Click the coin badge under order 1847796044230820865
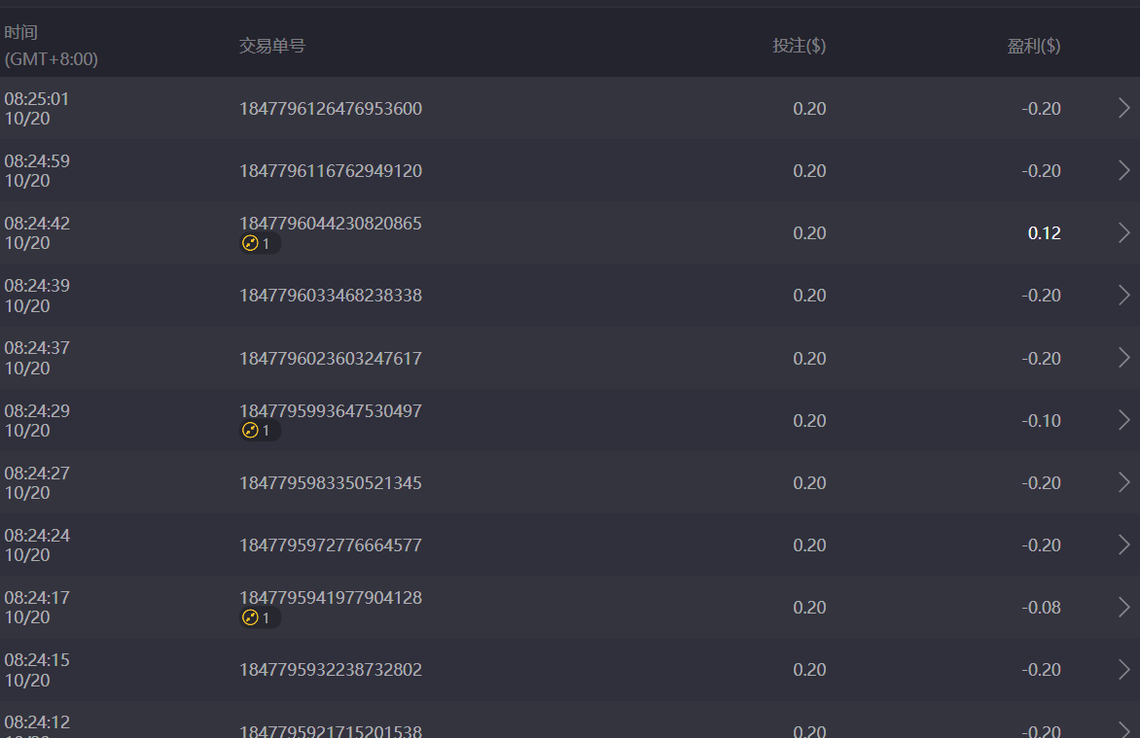1140x738 pixels. click(x=259, y=243)
